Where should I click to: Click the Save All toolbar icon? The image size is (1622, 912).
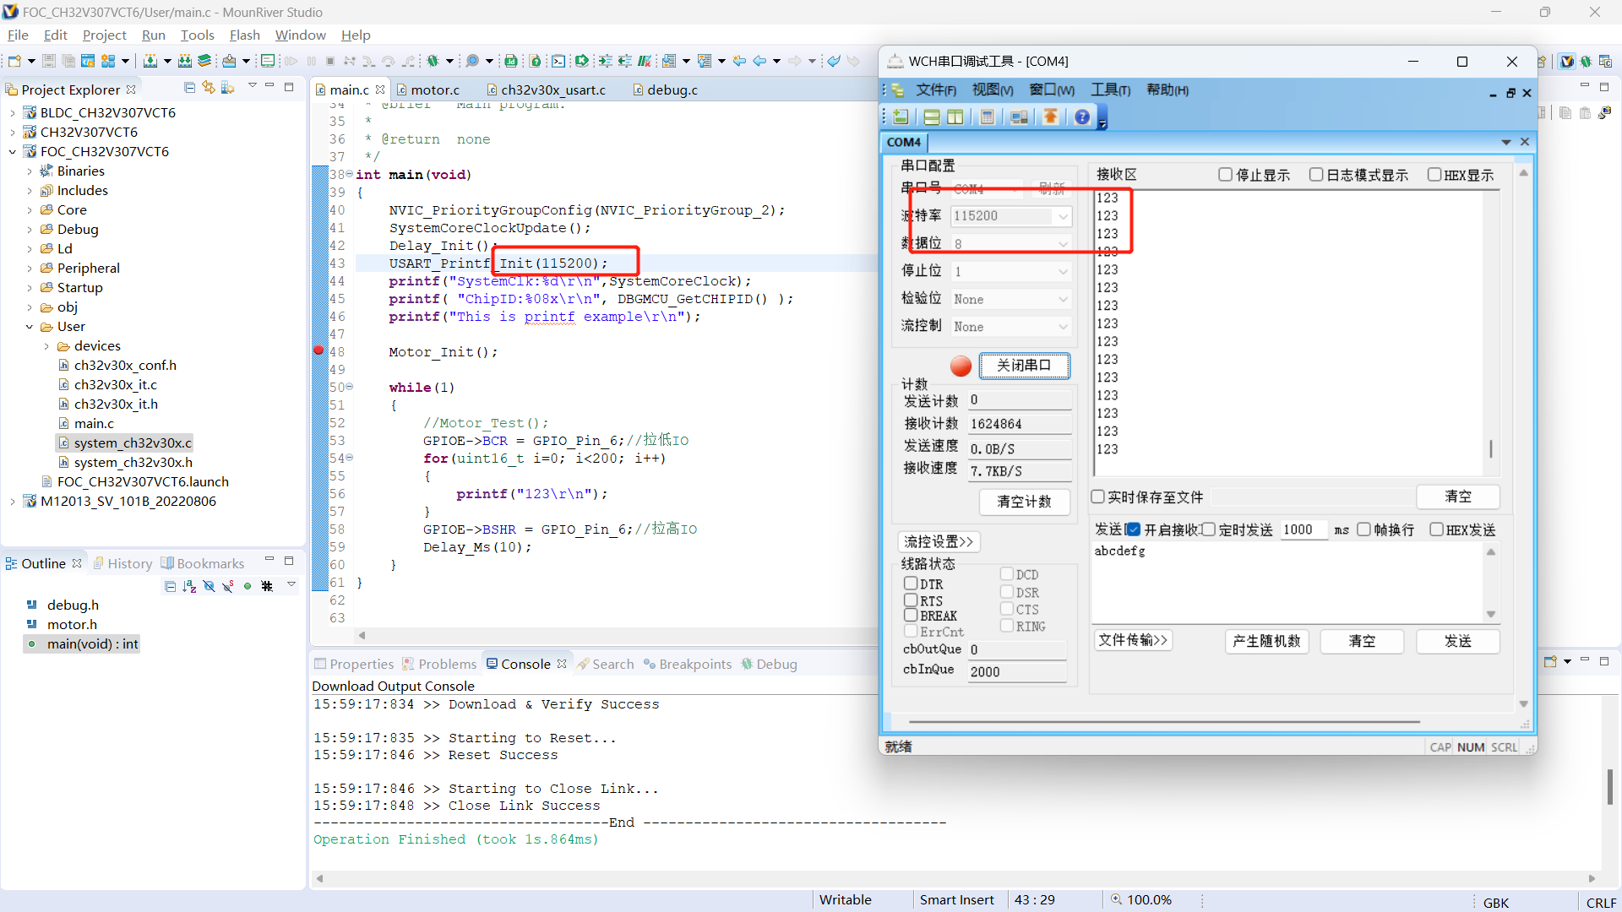[x=68, y=61]
